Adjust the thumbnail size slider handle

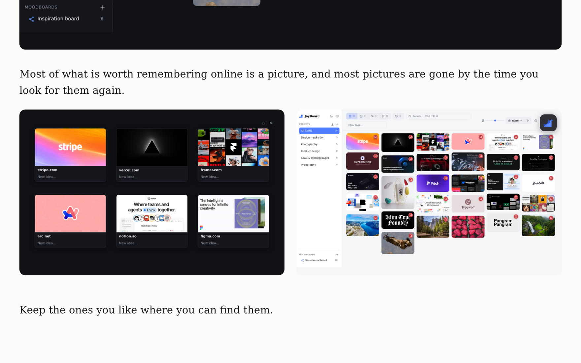pyautogui.click(x=495, y=120)
